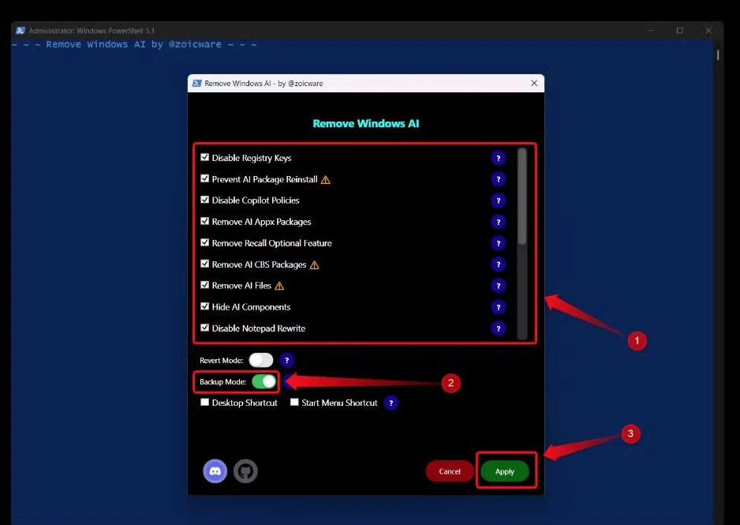Click PowerShell icon in Administrator window title

point(21,31)
